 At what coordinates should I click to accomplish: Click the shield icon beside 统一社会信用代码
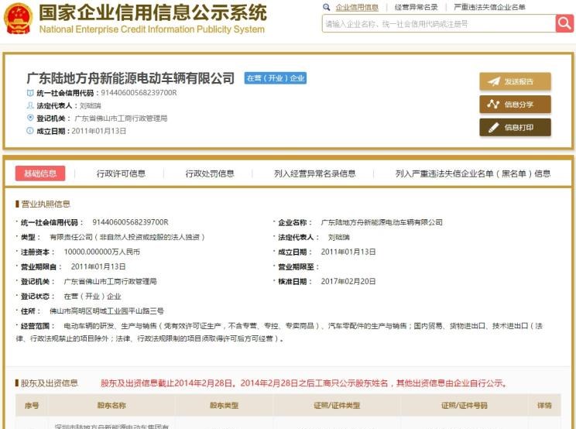coord(30,93)
